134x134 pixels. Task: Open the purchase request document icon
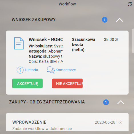tap(19, 43)
